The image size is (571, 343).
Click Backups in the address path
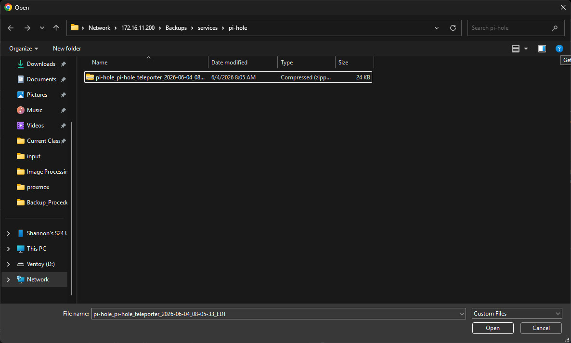[x=176, y=28]
